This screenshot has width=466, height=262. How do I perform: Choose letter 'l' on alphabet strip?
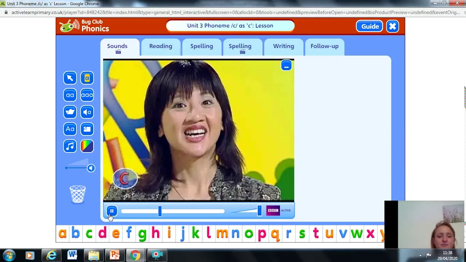pos(209,233)
